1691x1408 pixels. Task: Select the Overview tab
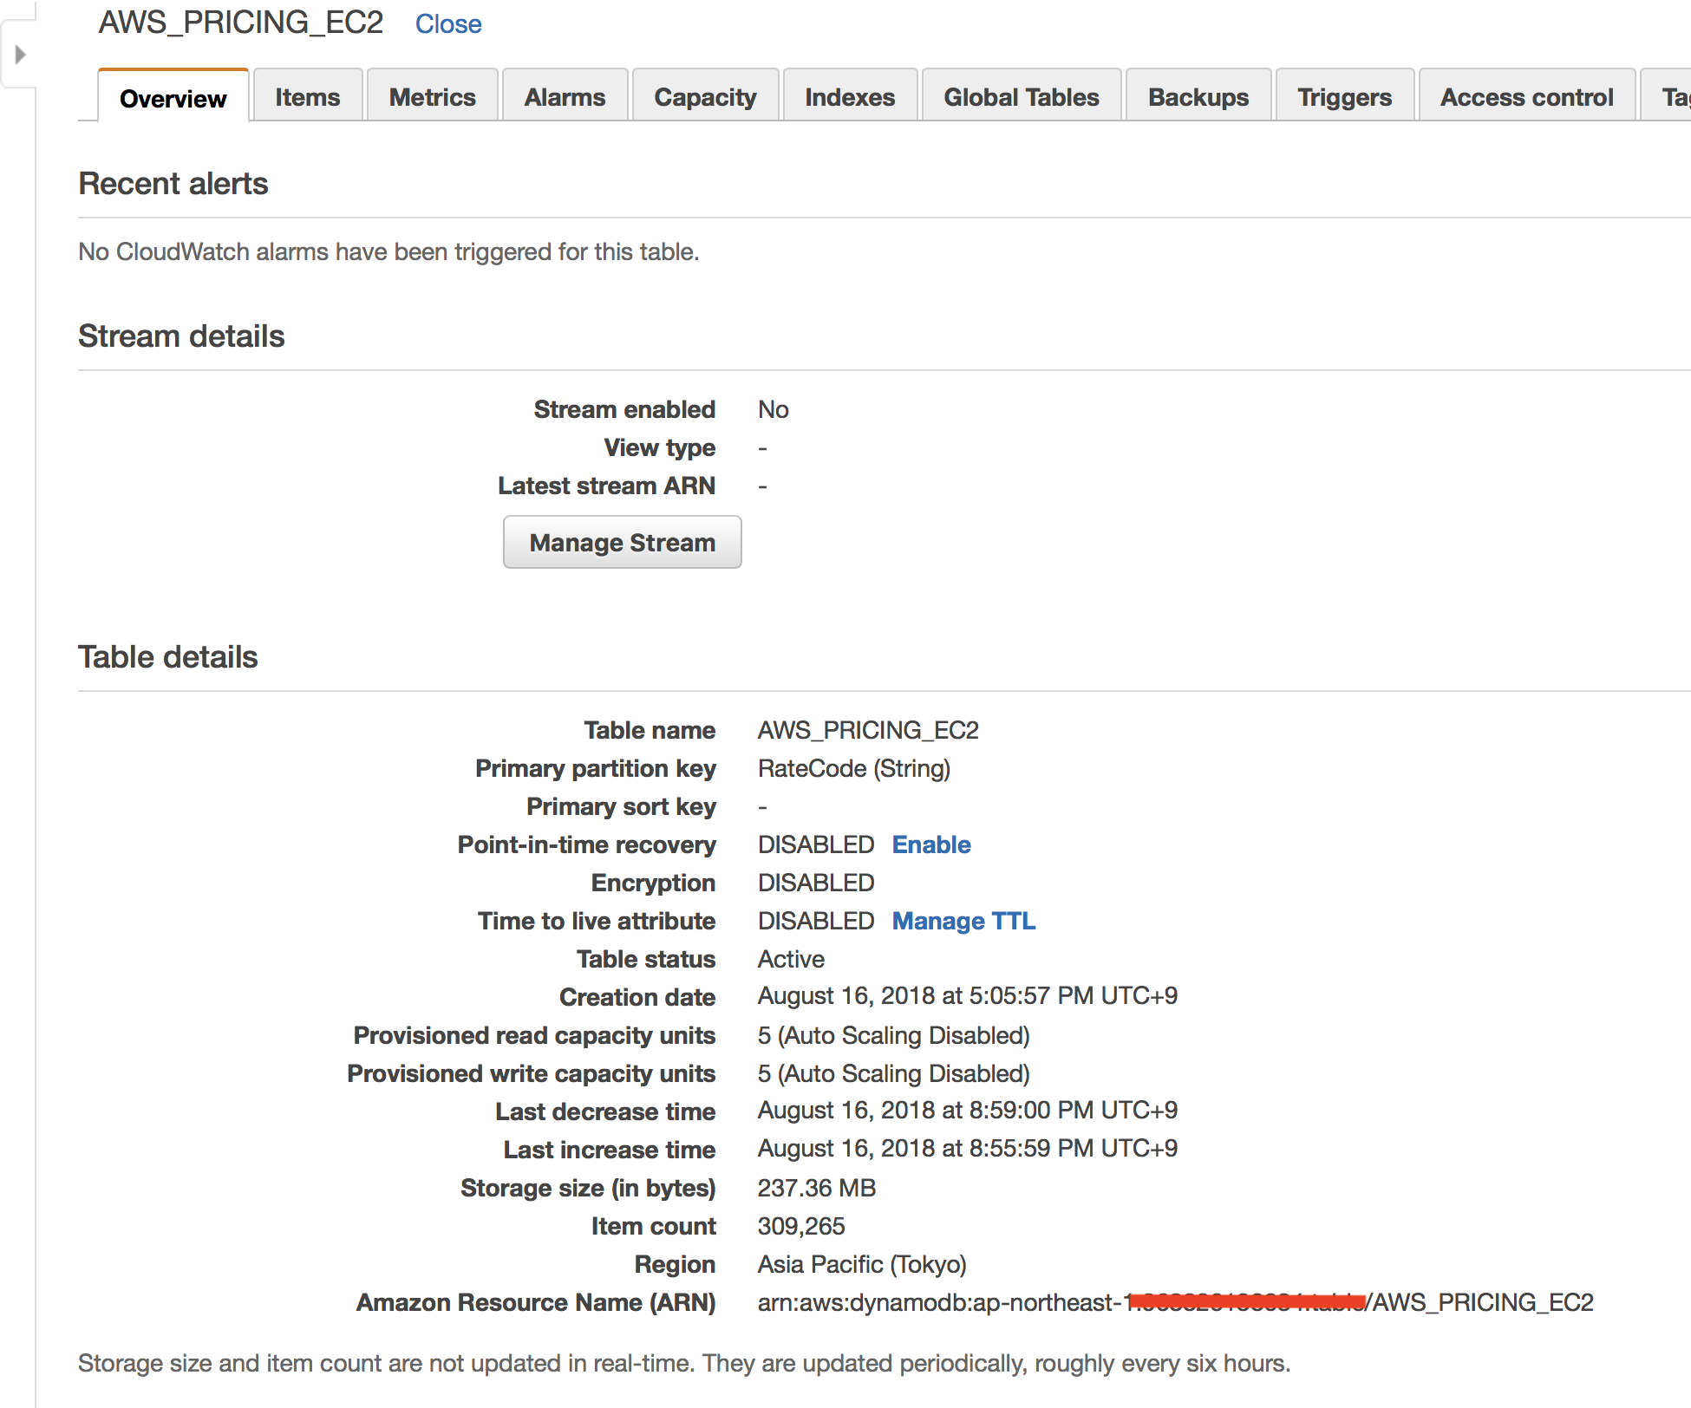[x=173, y=97]
